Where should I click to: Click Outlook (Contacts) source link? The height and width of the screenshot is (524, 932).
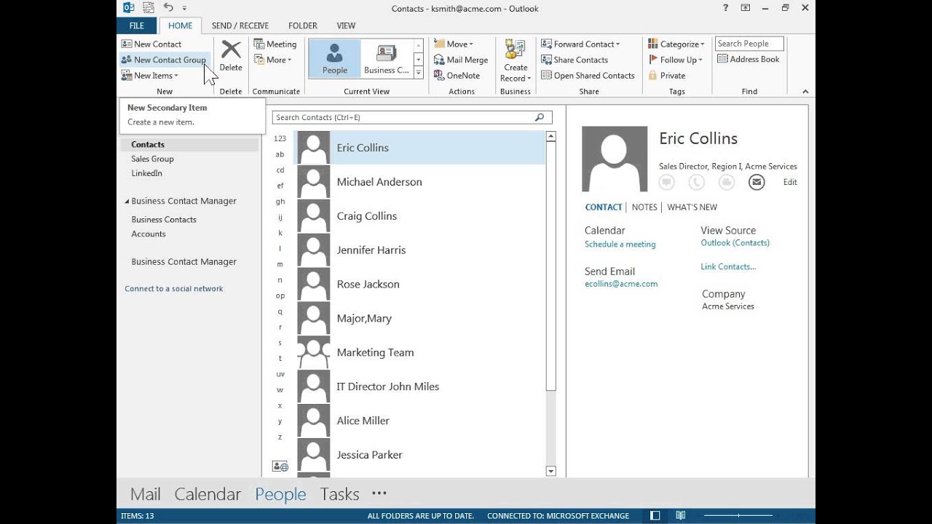click(x=735, y=243)
